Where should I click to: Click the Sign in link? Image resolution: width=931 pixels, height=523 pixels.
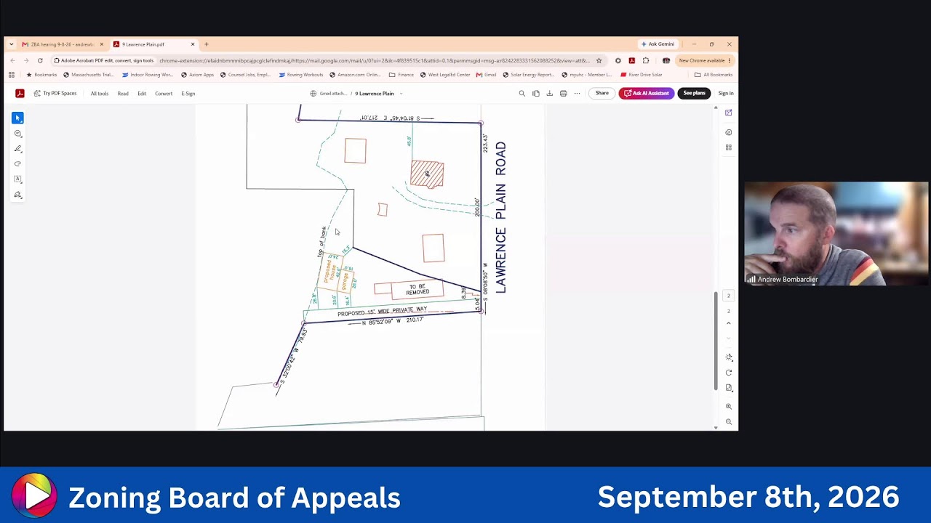(x=726, y=93)
